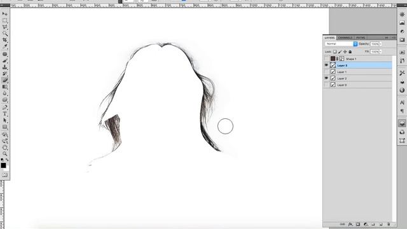Show Layer 0 via visibility box
The width and height of the screenshot is (407, 229).
coord(326,85)
